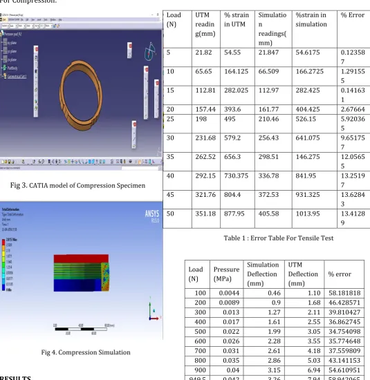Viewport: 370px width, 380px height.
Task: Select the xy plane in the CATIA tree
Action: coord(12,43)
